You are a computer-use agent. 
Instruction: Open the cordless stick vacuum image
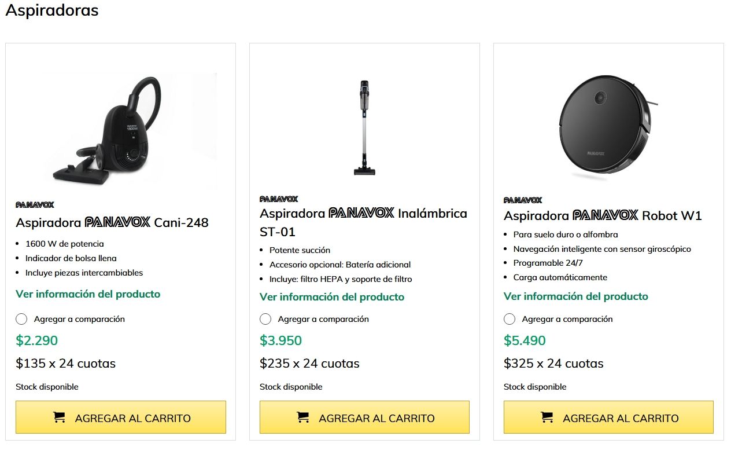point(364,127)
